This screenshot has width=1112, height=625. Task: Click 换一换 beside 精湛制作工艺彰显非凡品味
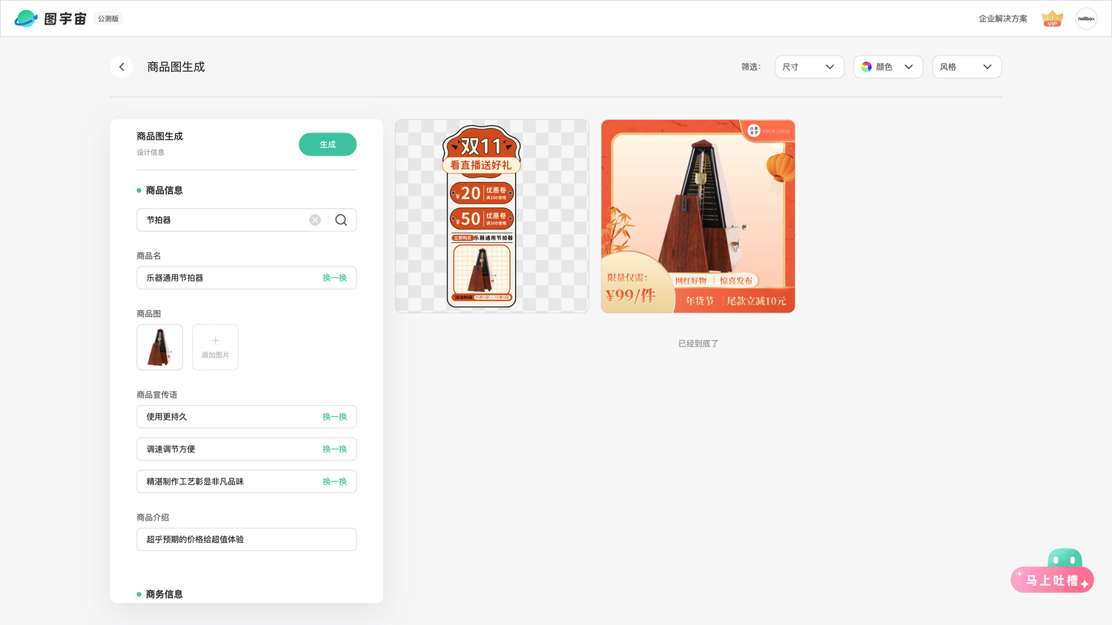pos(334,481)
